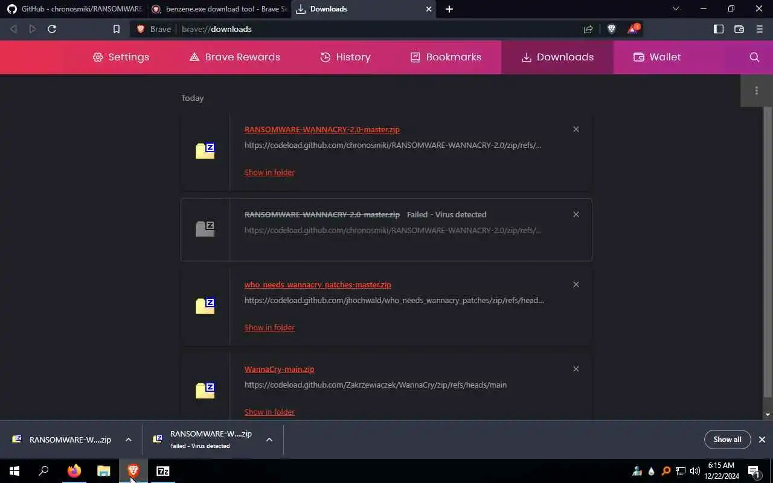Open a new browser tab
Screen dimensions: 773x483
pos(449,9)
